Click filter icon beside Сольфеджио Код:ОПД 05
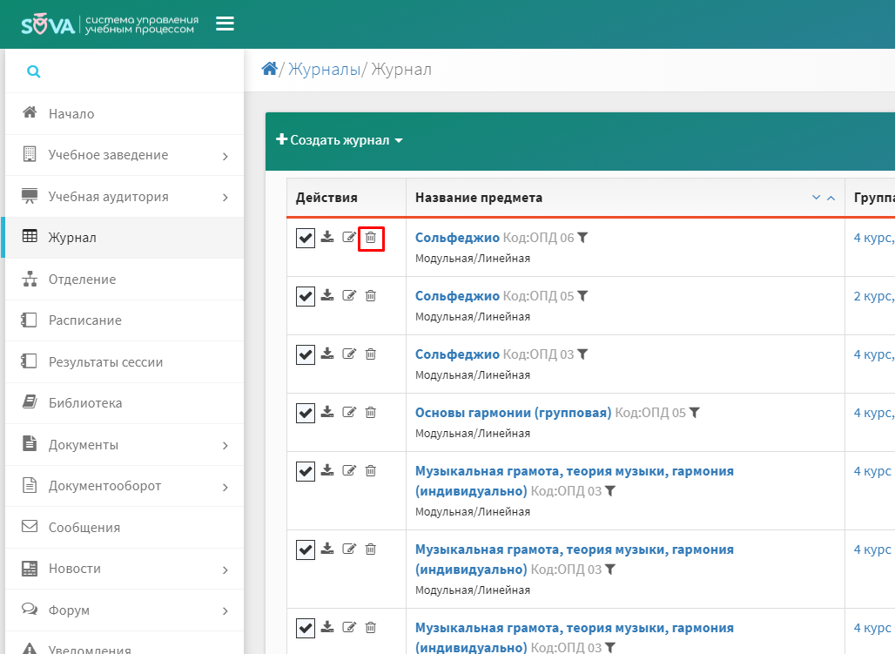 582,296
